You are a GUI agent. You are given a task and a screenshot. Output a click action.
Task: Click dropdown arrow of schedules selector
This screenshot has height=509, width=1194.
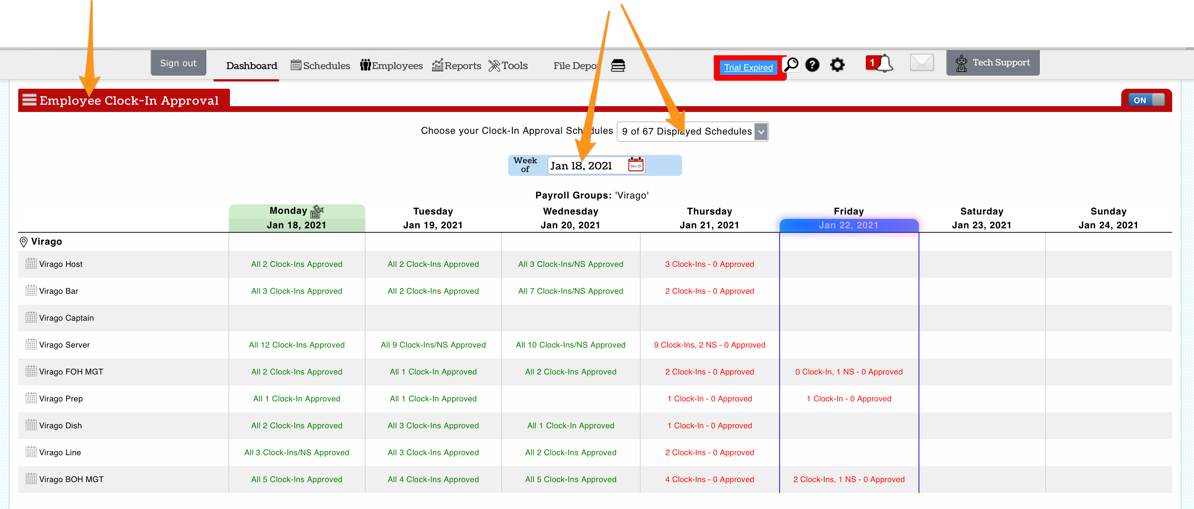tap(761, 132)
